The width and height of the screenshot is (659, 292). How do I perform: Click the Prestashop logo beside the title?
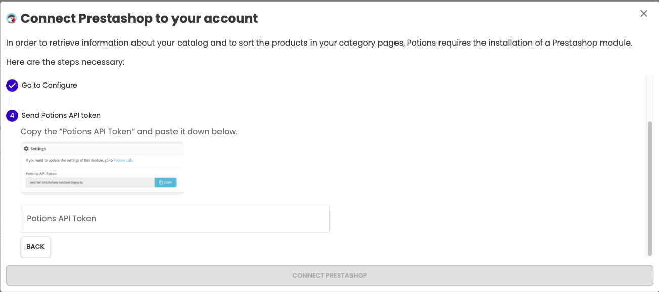[x=11, y=18]
